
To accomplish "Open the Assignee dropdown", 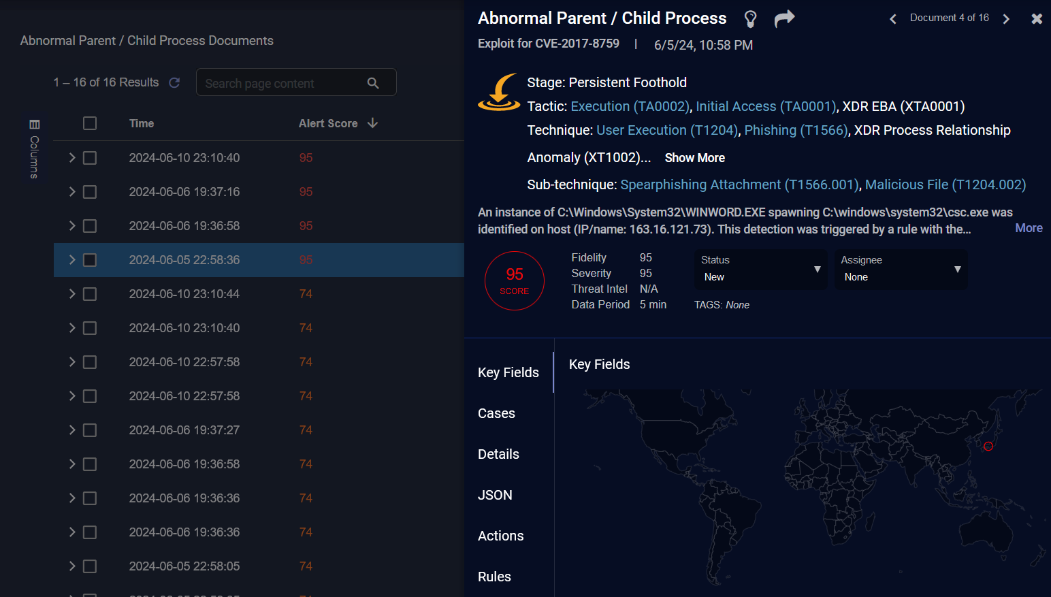I will tap(901, 270).
